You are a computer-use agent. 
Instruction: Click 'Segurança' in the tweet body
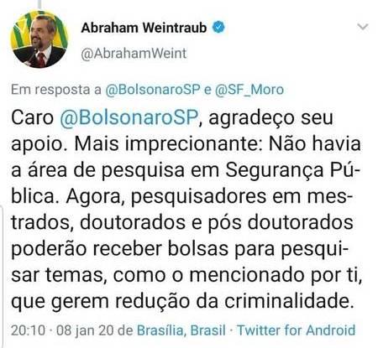(275, 170)
